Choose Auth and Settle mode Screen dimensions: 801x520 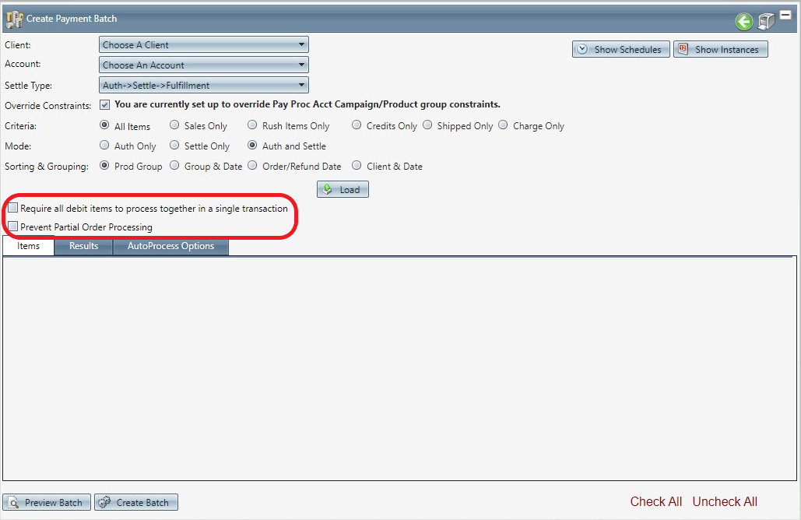[x=252, y=146]
